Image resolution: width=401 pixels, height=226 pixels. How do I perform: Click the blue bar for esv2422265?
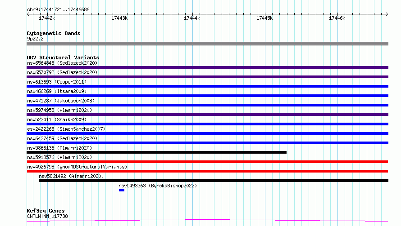207,133
